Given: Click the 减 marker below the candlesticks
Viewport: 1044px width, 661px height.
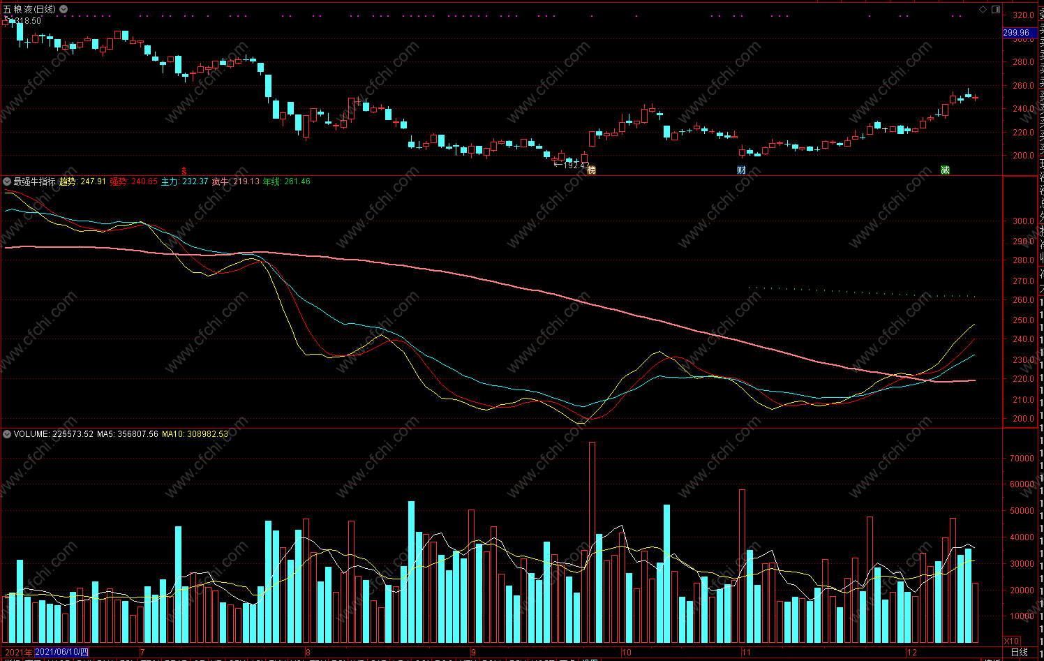Looking at the screenshot, I should [945, 170].
